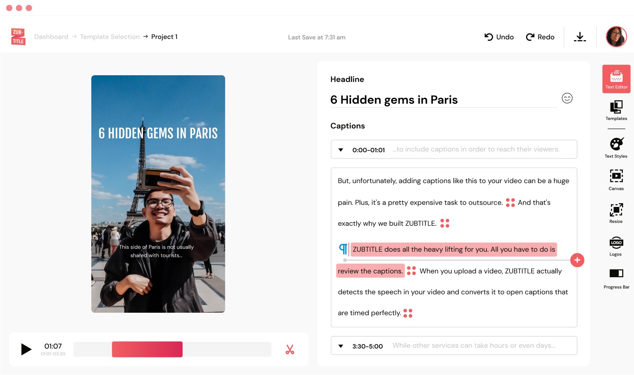Open the Resize panel
Viewport: 634px width, 375px height.
click(616, 212)
